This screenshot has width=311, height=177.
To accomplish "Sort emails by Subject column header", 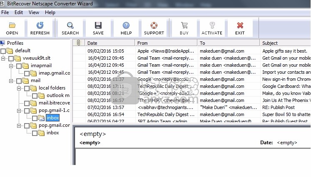I will click(x=286, y=43).
